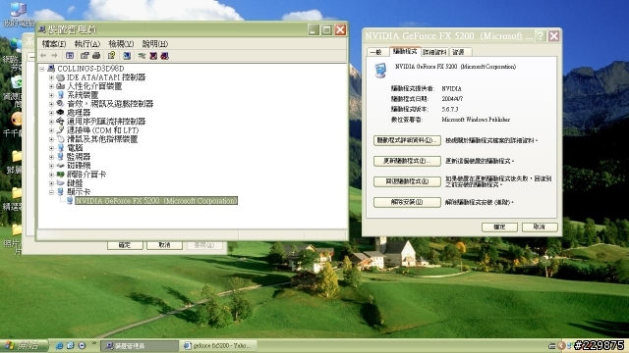
Task: Select the 音效，視訊及遊戲控制器 tree item
Action: [x=110, y=104]
